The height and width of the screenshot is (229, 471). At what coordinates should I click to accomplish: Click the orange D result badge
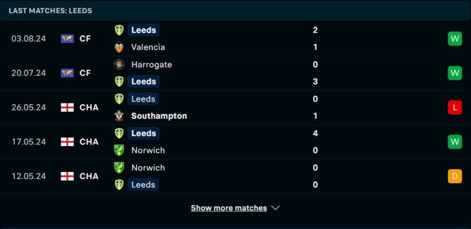[x=455, y=176]
